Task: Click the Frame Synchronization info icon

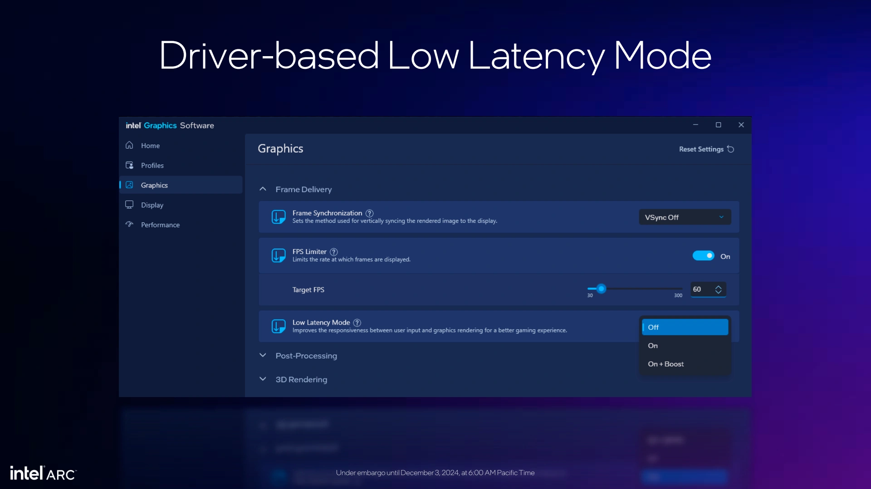Action: click(370, 213)
